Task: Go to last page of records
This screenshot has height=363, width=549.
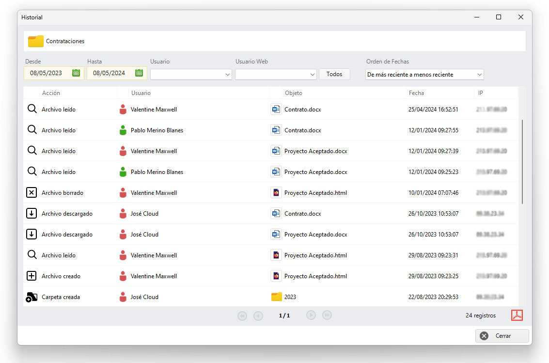Action: (x=327, y=315)
